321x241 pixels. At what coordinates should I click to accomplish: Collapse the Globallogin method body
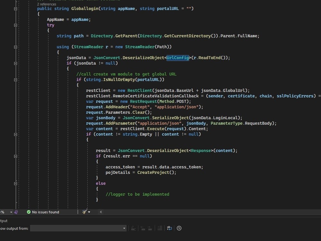click(x=15, y=9)
